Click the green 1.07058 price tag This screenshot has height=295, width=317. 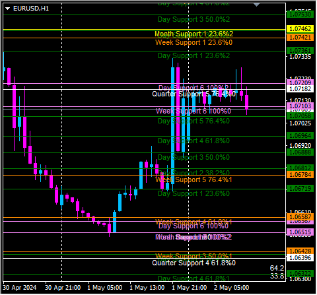300,116
